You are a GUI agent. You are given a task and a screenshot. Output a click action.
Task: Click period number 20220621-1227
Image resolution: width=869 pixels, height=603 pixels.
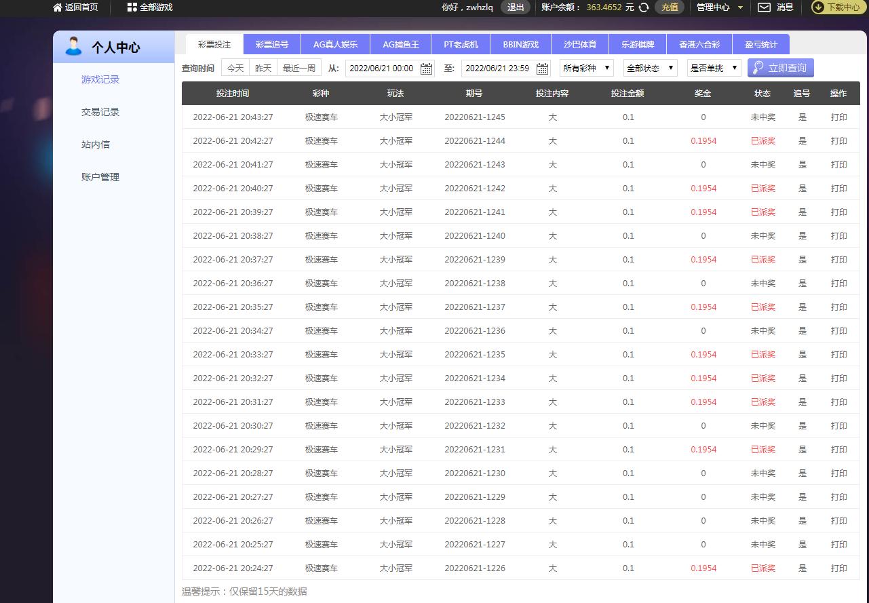[x=475, y=544]
